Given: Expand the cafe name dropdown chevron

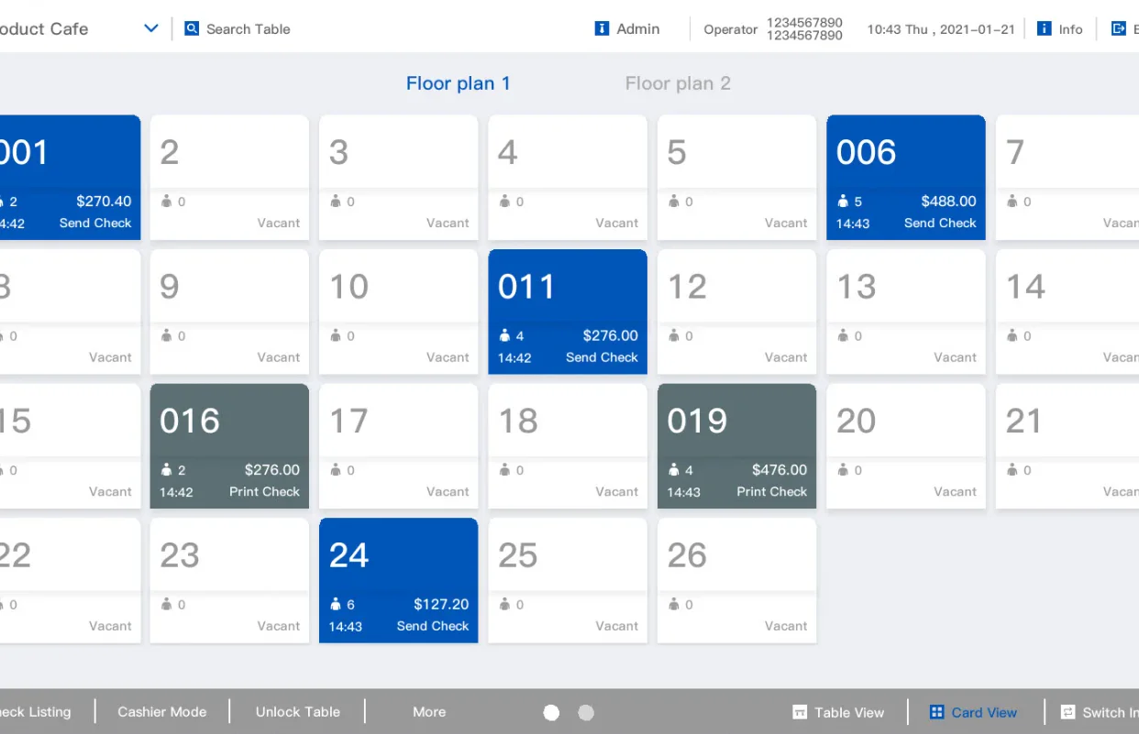Looking at the screenshot, I should (x=151, y=28).
